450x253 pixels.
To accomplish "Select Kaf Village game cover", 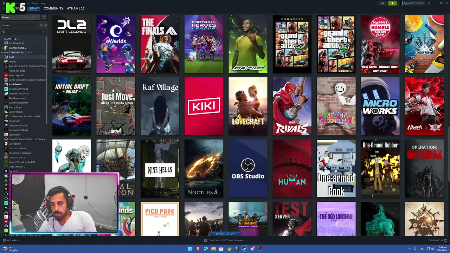I will point(160,106).
